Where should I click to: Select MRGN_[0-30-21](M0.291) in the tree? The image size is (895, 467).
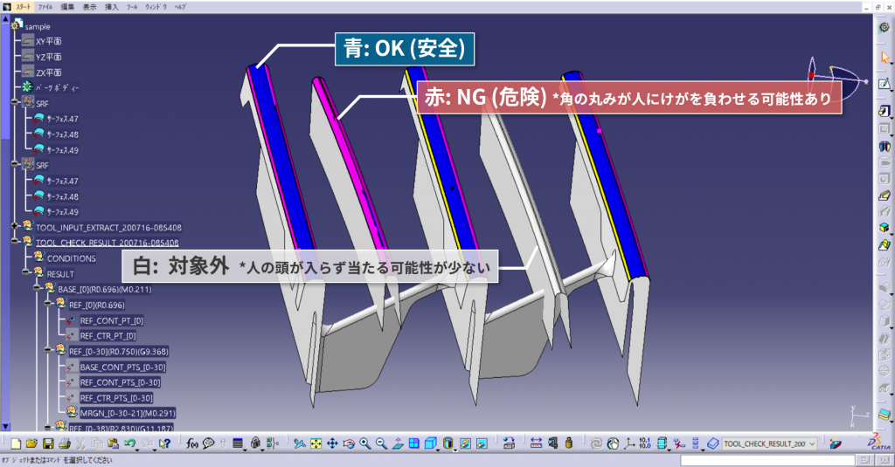[128, 413]
